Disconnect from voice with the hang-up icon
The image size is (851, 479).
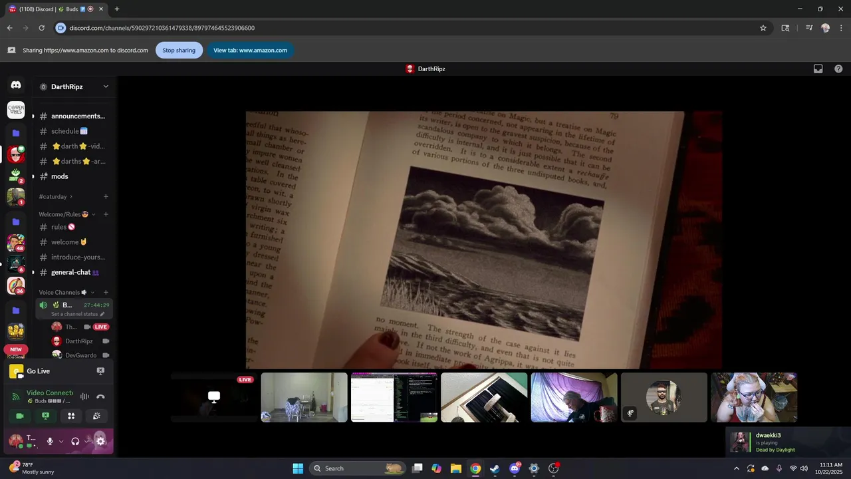pos(100,397)
